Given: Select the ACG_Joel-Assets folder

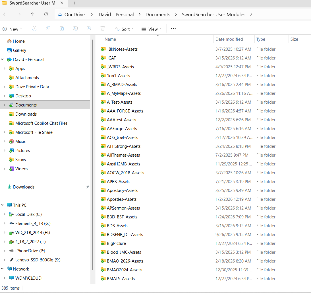Looking at the screenshot, I should [122, 138].
